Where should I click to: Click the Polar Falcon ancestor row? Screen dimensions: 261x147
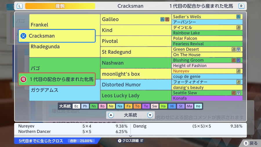click(207, 38)
